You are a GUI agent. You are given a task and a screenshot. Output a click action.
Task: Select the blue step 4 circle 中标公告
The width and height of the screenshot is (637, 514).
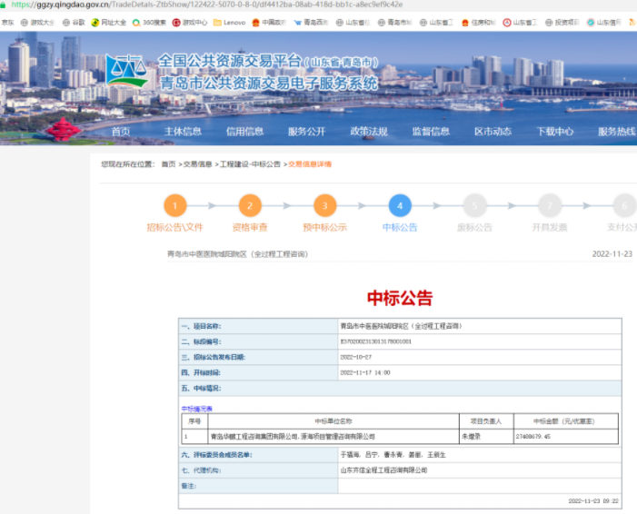(x=399, y=206)
